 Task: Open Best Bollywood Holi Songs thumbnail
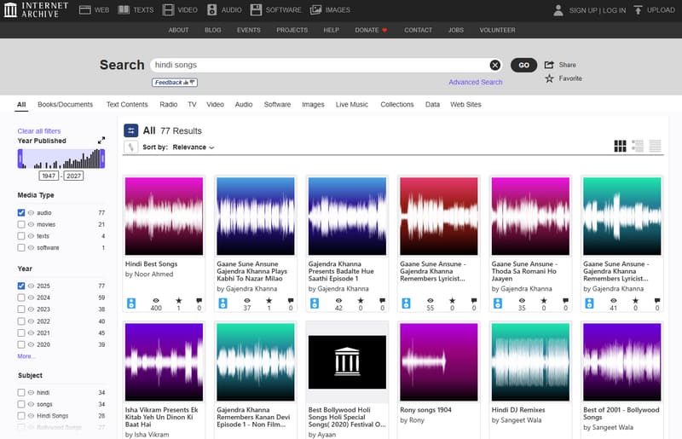[x=347, y=362]
